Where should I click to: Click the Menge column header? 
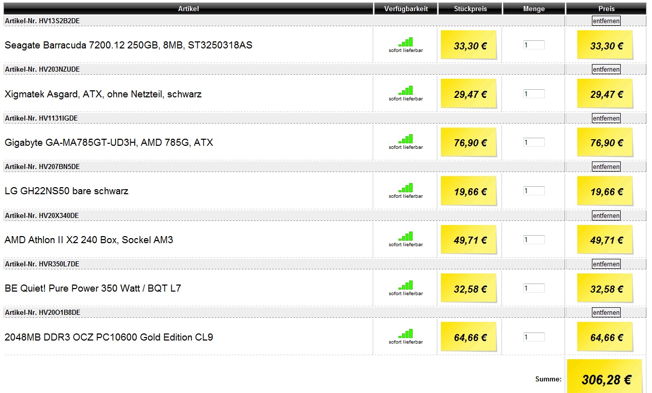click(534, 9)
